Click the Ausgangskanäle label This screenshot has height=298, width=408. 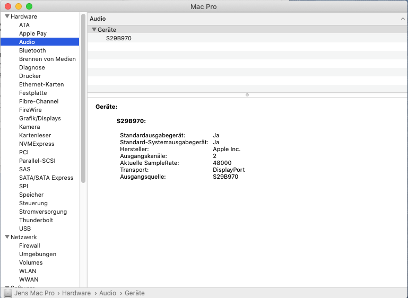(143, 156)
